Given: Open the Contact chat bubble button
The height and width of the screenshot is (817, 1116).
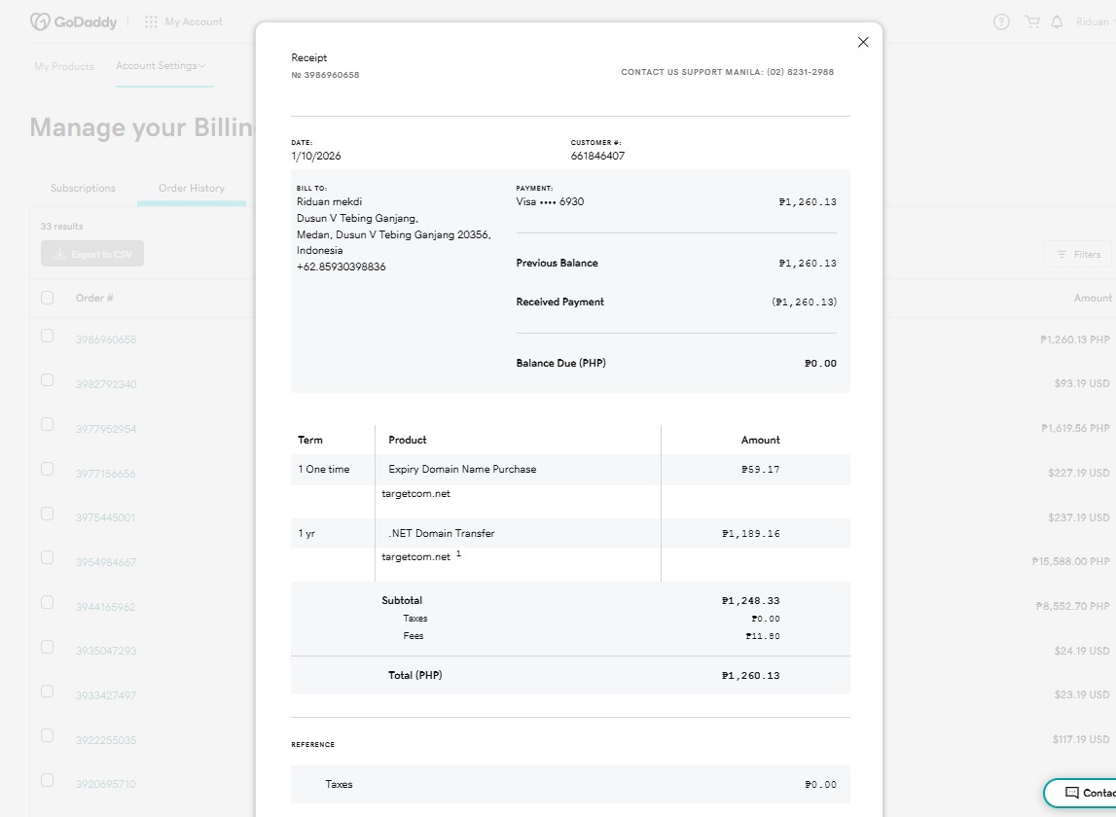Looking at the screenshot, I should pyautogui.click(x=1080, y=793).
